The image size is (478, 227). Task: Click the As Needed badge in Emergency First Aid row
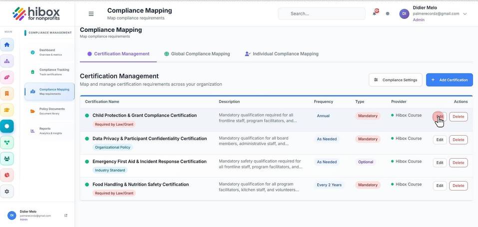tap(327, 162)
